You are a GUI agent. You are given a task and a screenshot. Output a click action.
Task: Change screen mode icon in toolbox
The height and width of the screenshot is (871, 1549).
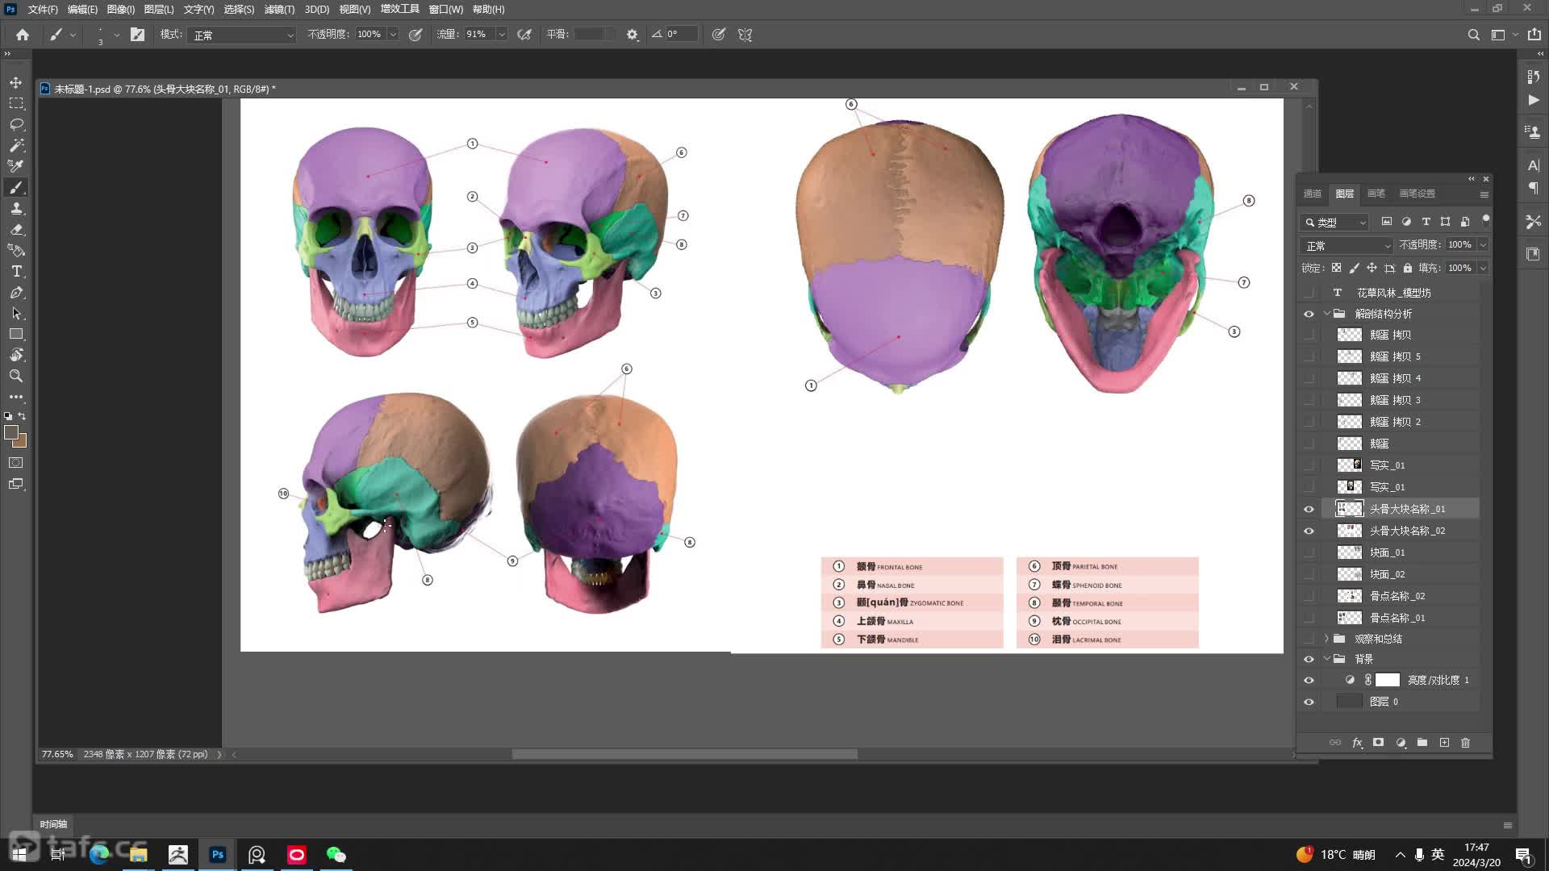click(16, 484)
